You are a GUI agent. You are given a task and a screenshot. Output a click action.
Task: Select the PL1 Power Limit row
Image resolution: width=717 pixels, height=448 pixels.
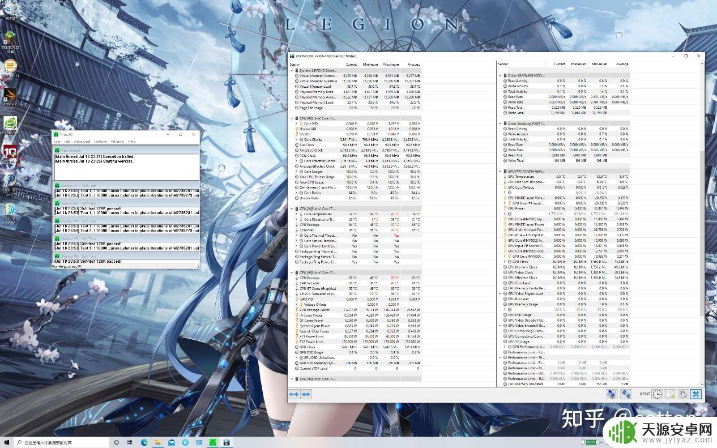(355, 336)
